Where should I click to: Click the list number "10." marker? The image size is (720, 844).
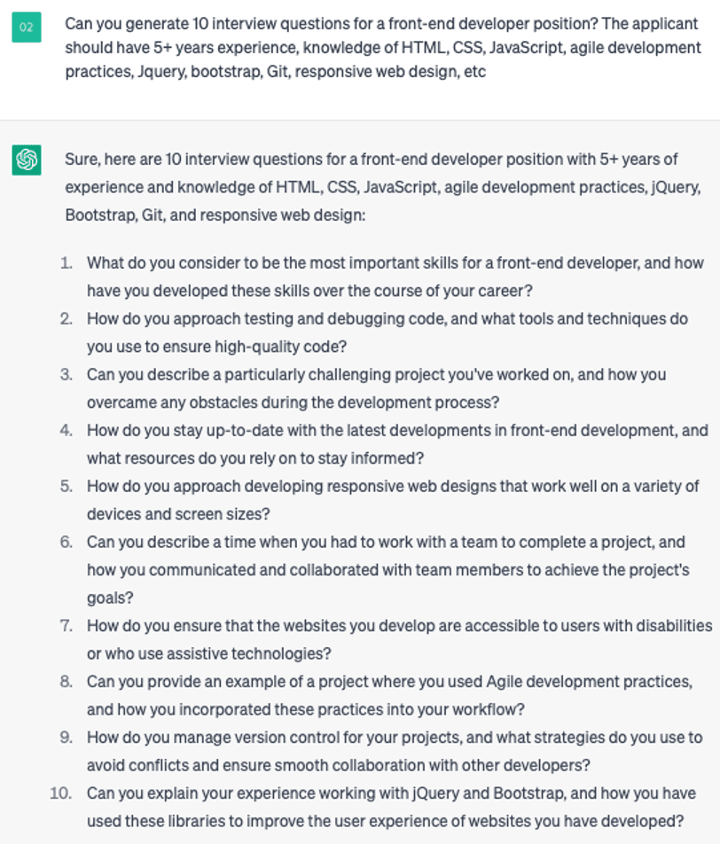tap(61, 793)
